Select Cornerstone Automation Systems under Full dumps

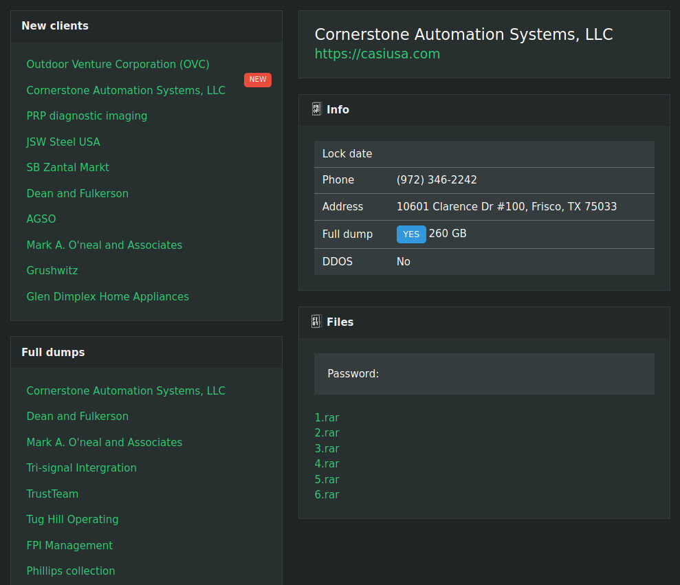tap(126, 390)
